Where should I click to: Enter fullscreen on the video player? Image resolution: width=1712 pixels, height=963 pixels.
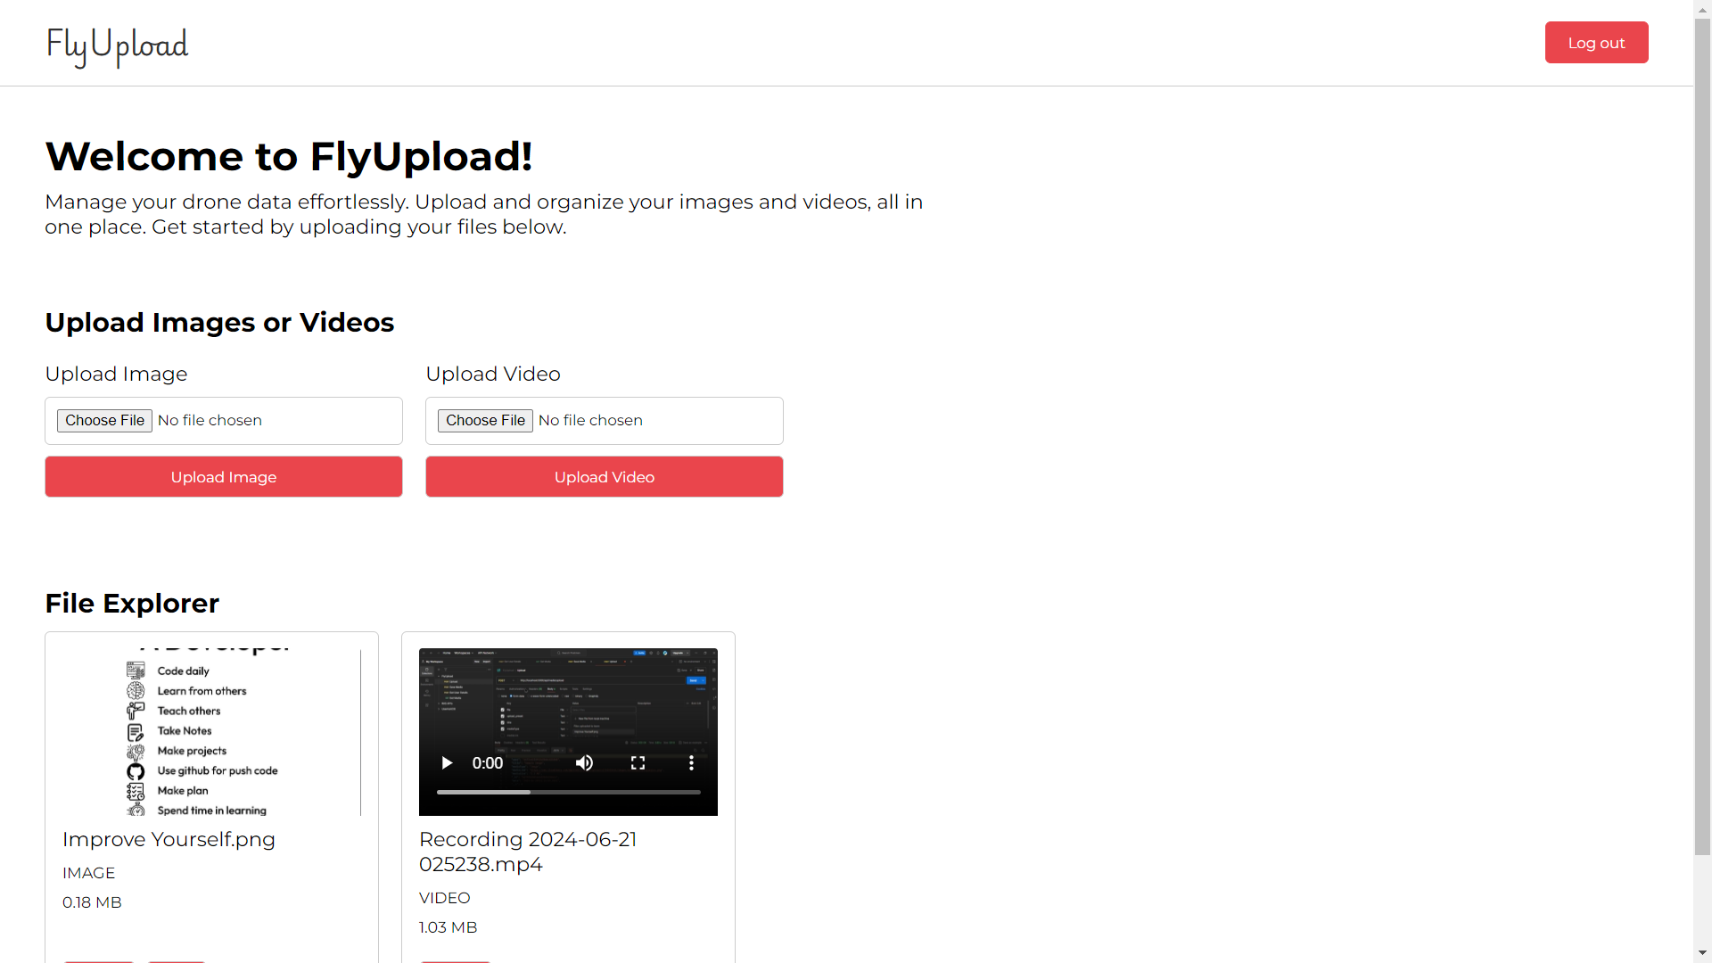tap(638, 763)
